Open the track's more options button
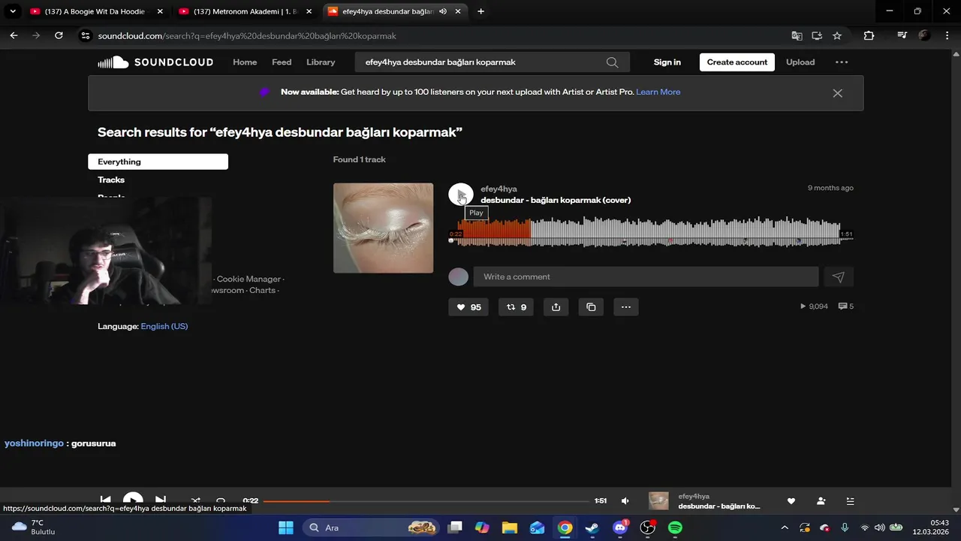The width and height of the screenshot is (961, 541). point(626,307)
